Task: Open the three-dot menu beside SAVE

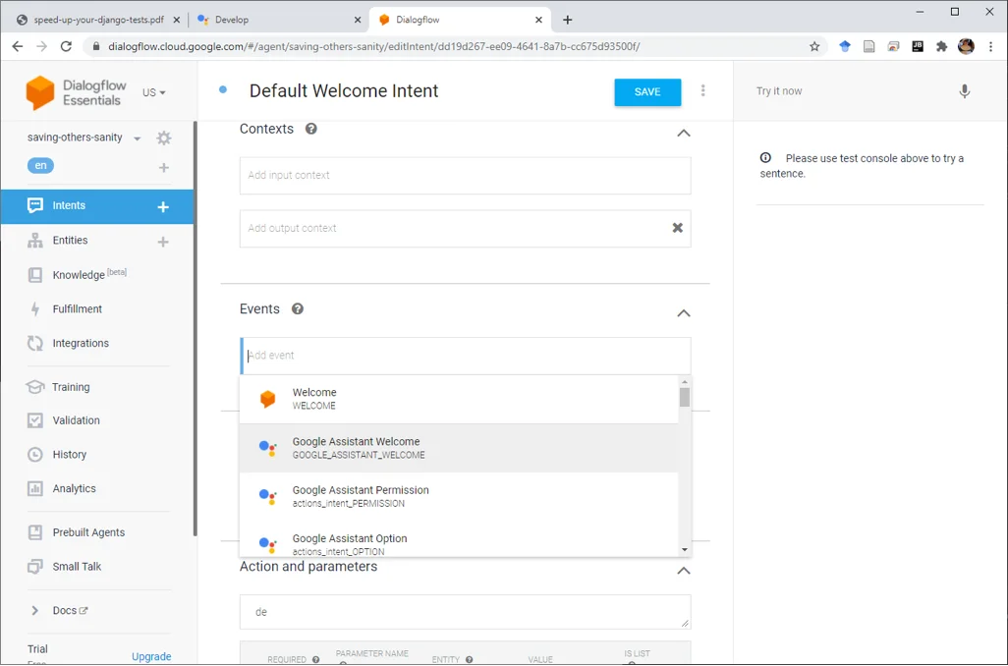Action: 702,90
